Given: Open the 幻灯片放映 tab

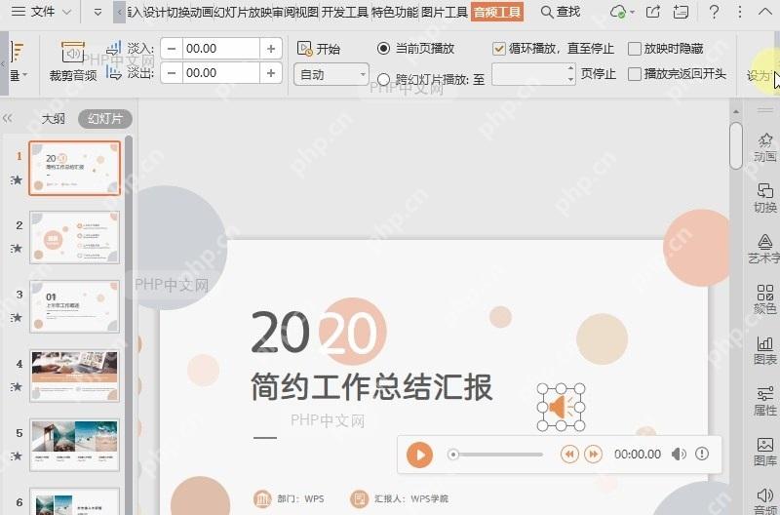Looking at the screenshot, I should 242,12.
